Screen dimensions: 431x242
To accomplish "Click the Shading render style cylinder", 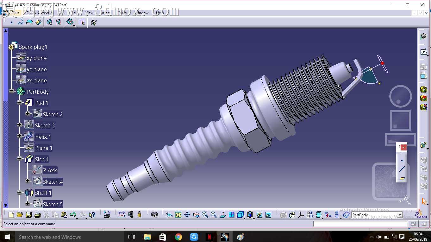I will 250,215.
